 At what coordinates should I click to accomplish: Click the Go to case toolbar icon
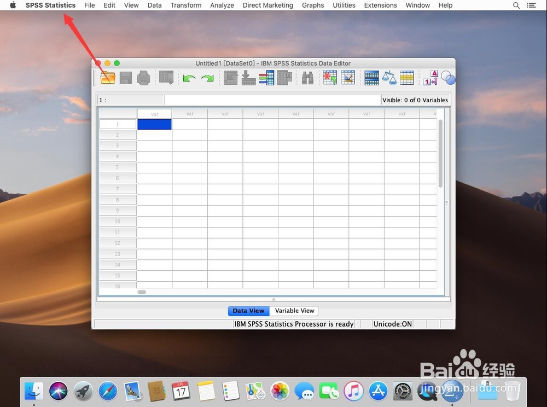(231, 78)
